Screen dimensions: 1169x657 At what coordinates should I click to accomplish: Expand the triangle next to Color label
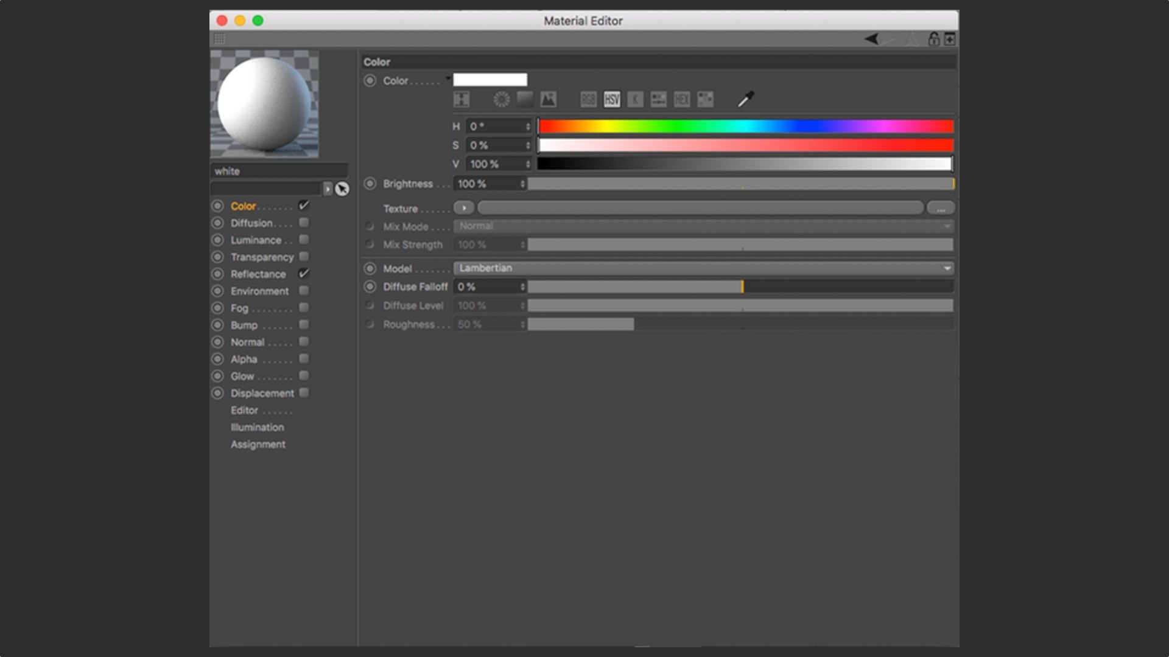coord(448,78)
